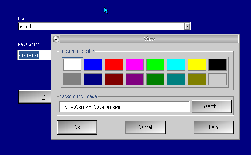Cancel the View dialog
The width and height of the screenshot is (251, 155).
(145, 127)
